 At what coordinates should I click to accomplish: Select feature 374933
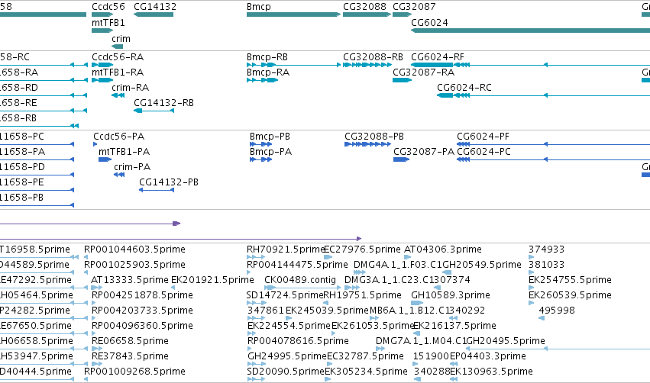tap(546, 249)
